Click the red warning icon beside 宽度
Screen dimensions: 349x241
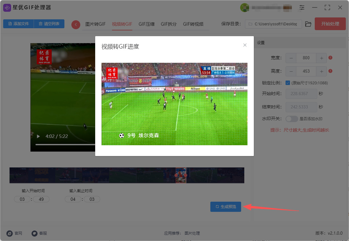click(x=330, y=58)
